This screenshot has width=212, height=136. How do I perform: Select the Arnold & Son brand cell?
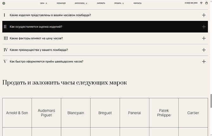click(17, 113)
